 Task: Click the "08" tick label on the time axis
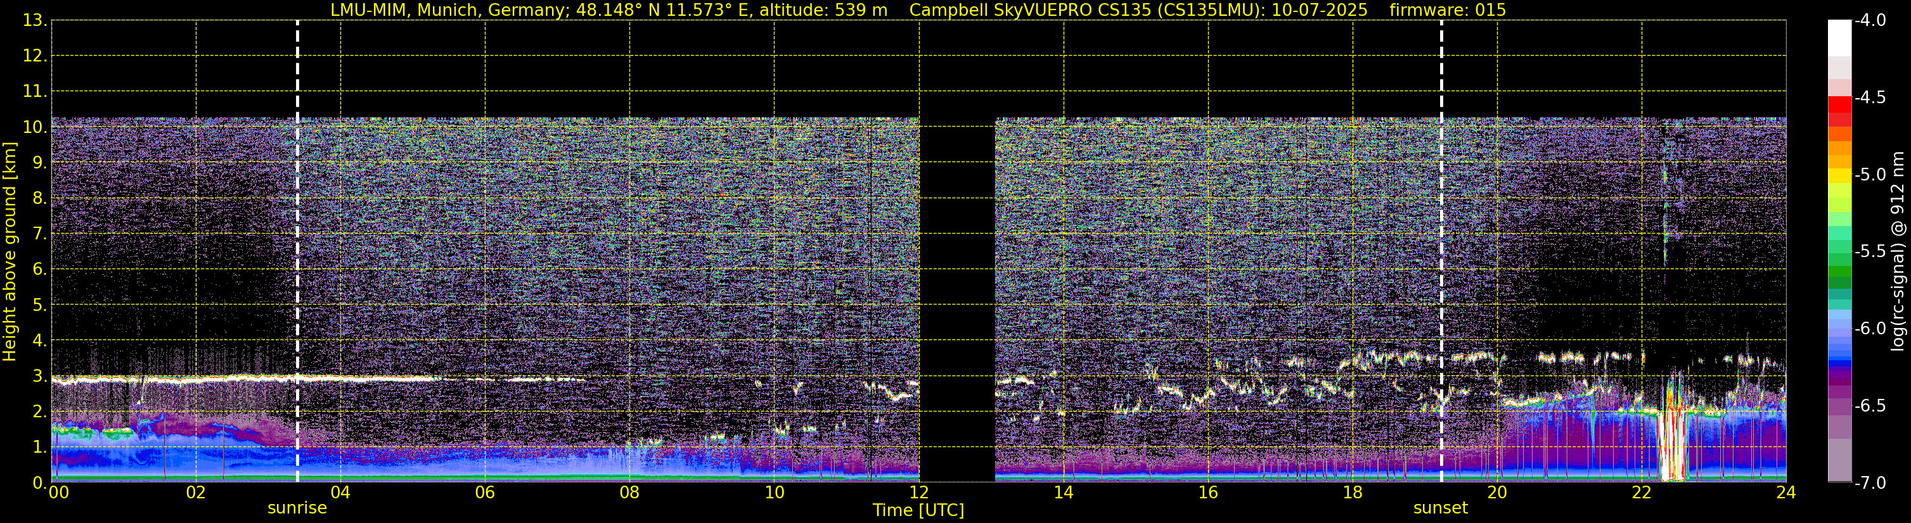click(x=630, y=493)
